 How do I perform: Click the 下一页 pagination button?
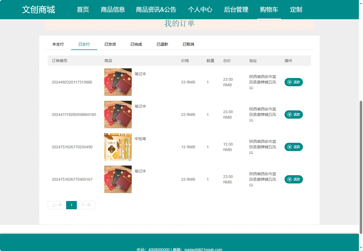(x=86, y=205)
